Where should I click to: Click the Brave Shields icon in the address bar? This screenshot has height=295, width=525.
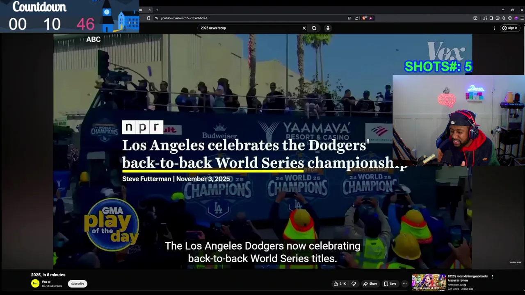(365, 18)
